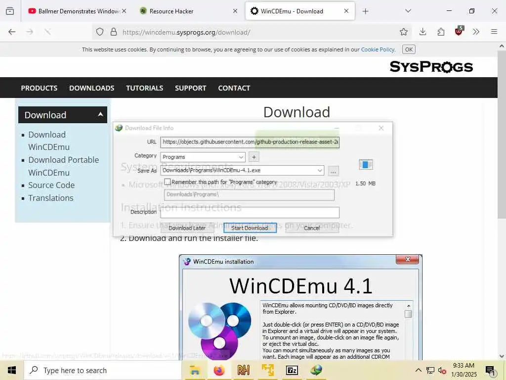
Task: Select the WinCDEmu - Download tab
Action: coord(300,11)
